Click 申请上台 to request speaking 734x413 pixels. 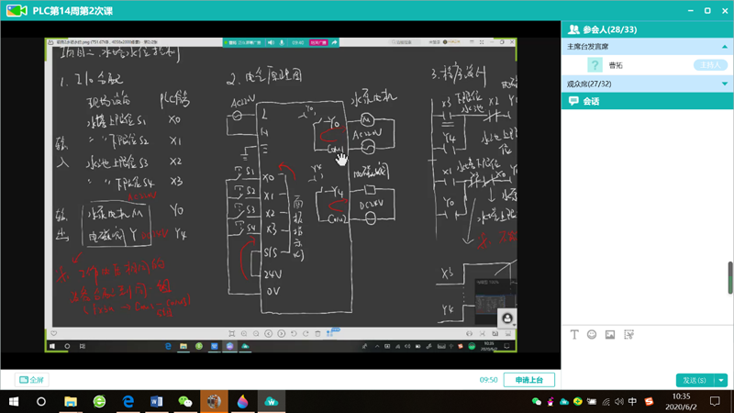528,379
